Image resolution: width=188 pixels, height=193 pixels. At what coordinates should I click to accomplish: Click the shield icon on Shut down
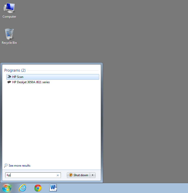click(71, 175)
